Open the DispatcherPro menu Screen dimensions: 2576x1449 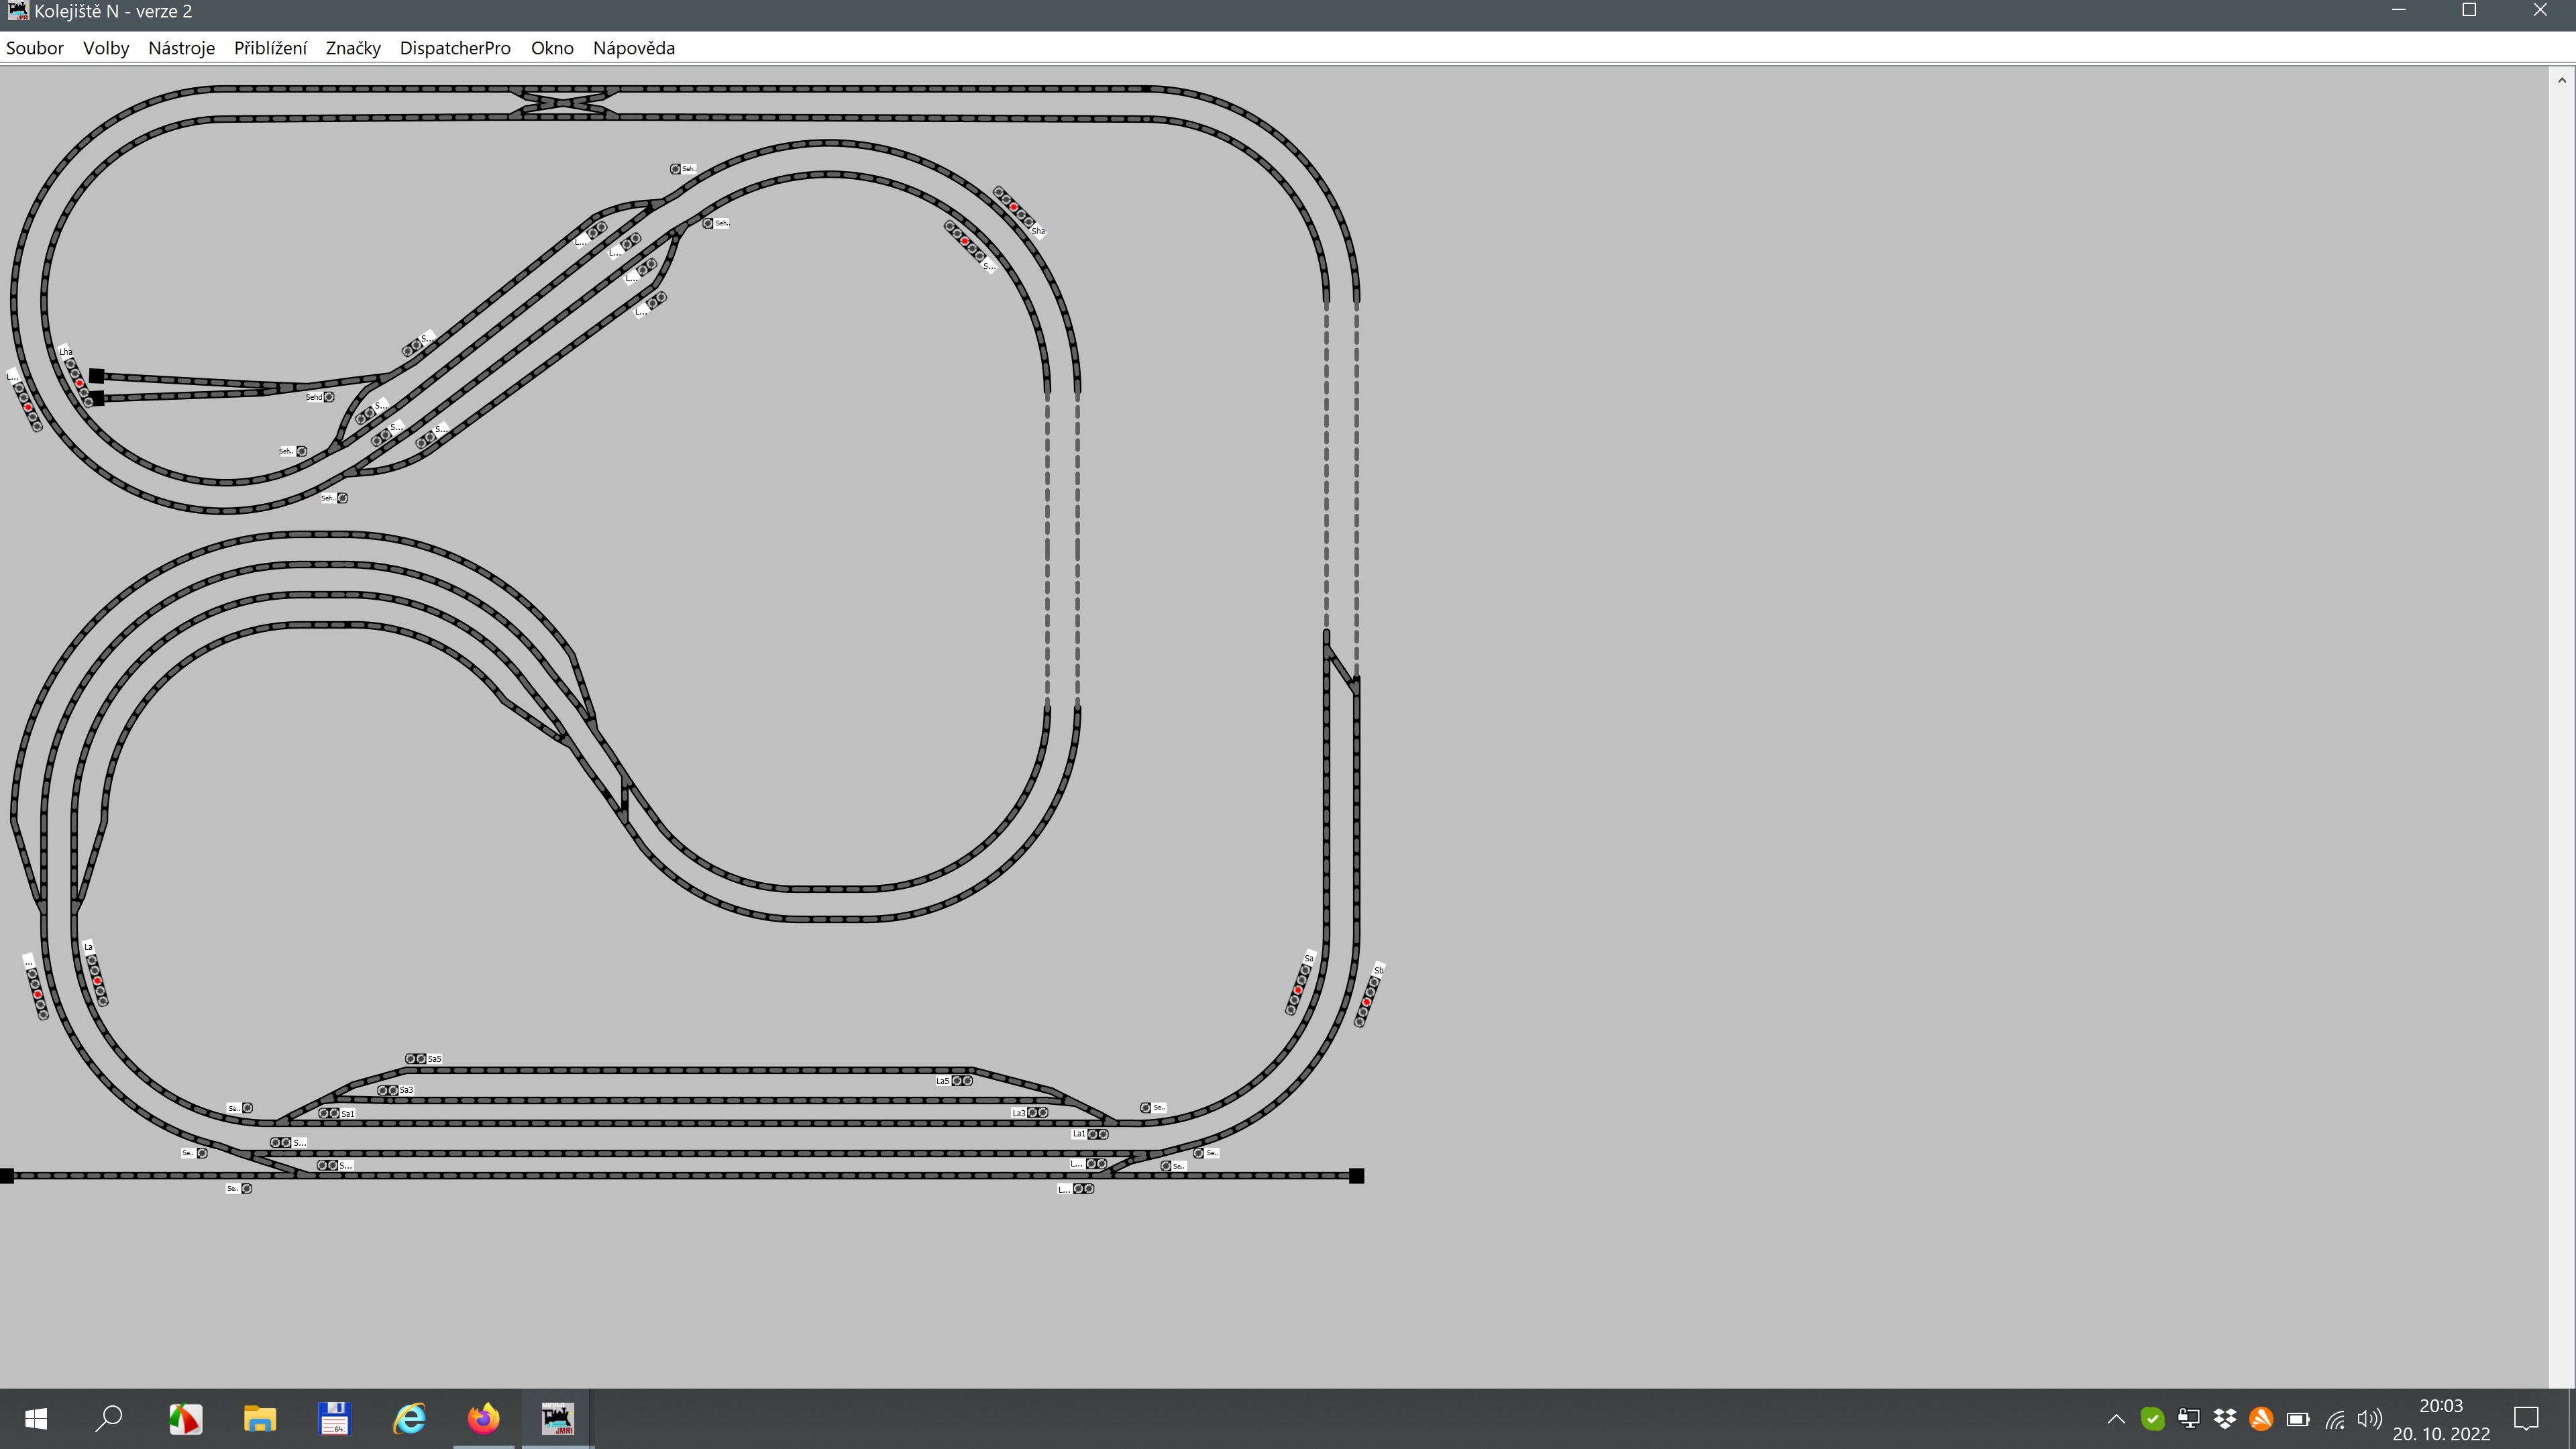coord(455,48)
